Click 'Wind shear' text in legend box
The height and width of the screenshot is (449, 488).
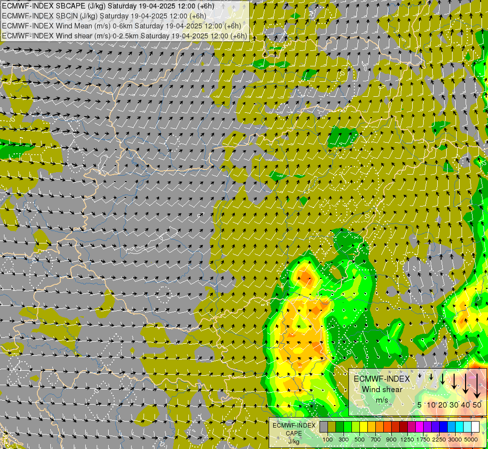[382, 390]
